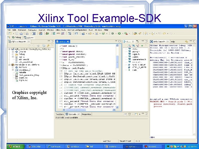Click the Windows start button
199x149 pixels.
point(15,146)
